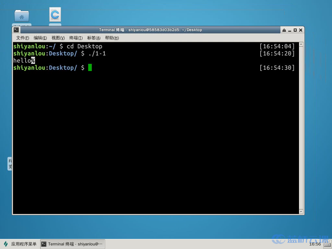The height and width of the screenshot is (249, 332).
Task: Click the scrollbar up arrow in terminal
Action: tap(301, 44)
